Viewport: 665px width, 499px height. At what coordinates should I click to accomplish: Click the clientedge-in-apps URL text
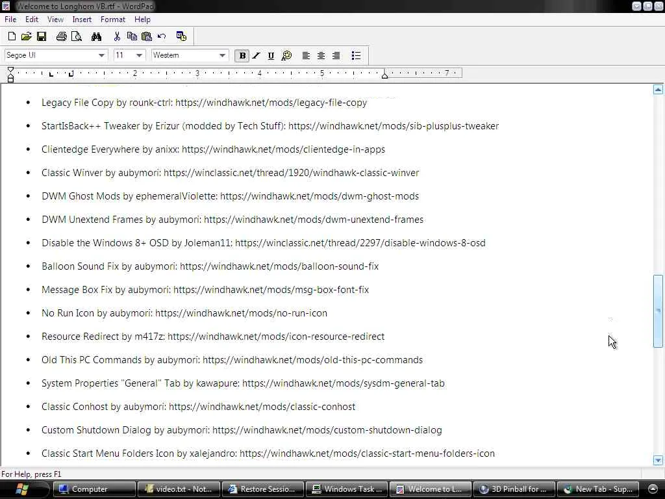(x=283, y=149)
